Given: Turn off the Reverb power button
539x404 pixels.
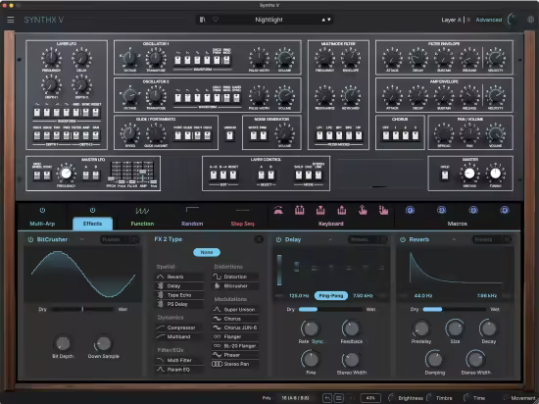Looking at the screenshot, I should pos(403,239).
